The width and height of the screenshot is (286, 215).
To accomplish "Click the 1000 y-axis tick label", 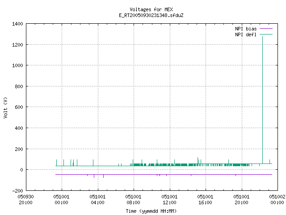I will [17, 65].
